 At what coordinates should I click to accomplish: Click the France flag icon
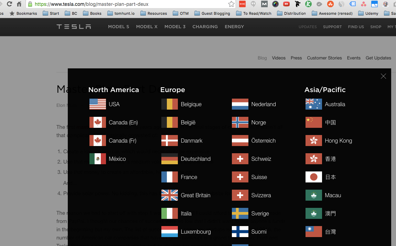(x=170, y=177)
